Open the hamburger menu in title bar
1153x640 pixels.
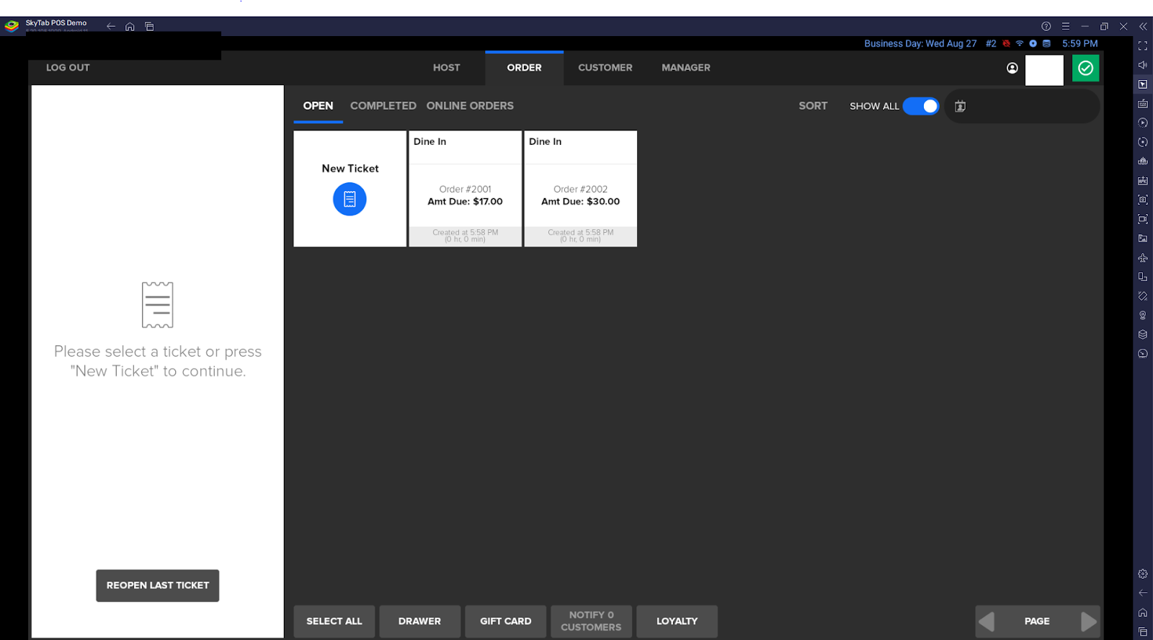(1065, 27)
